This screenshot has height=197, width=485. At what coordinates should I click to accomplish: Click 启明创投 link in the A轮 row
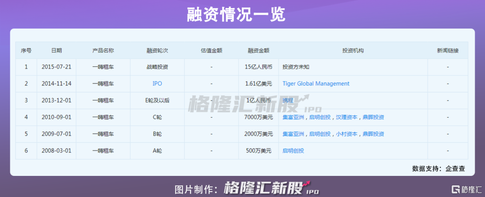pyautogui.click(x=293, y=151)
